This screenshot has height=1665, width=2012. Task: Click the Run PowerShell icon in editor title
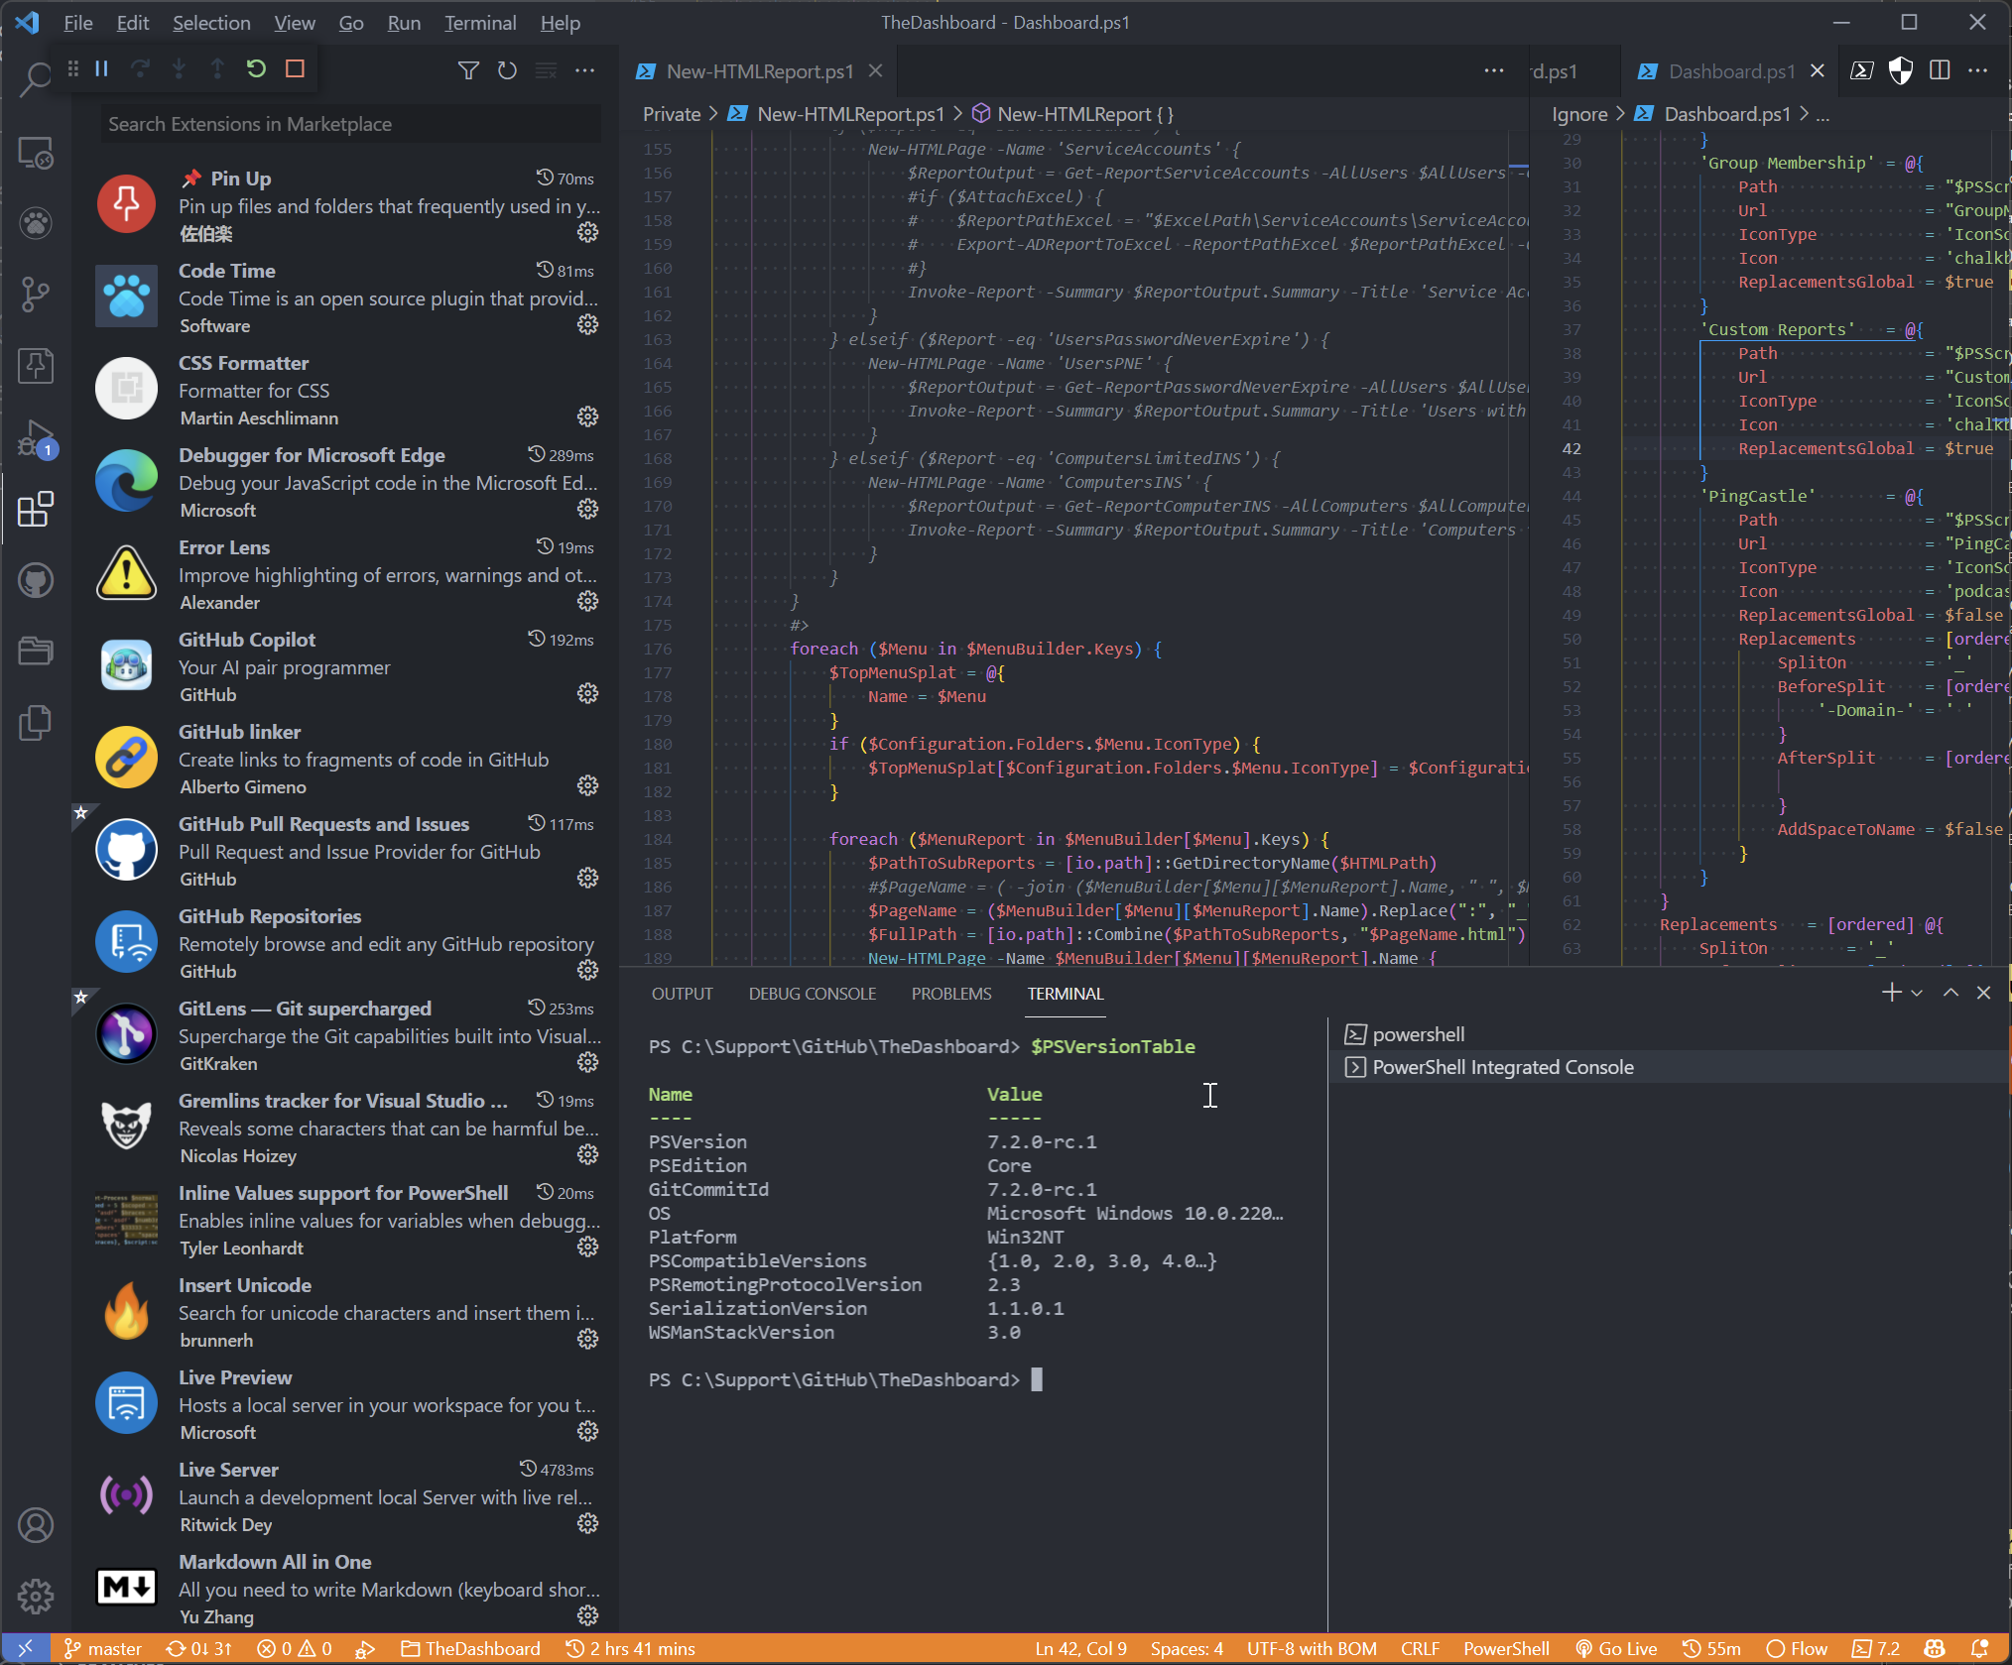[x=1862, y=70]
